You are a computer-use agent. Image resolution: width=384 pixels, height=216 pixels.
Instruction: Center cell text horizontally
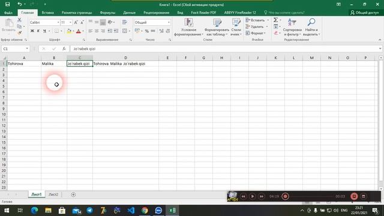pyautogui.click(x=97, y=31)
